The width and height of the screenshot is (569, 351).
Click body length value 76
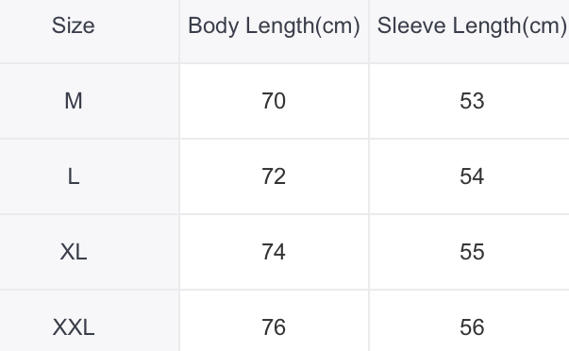[x=274, y=327]
